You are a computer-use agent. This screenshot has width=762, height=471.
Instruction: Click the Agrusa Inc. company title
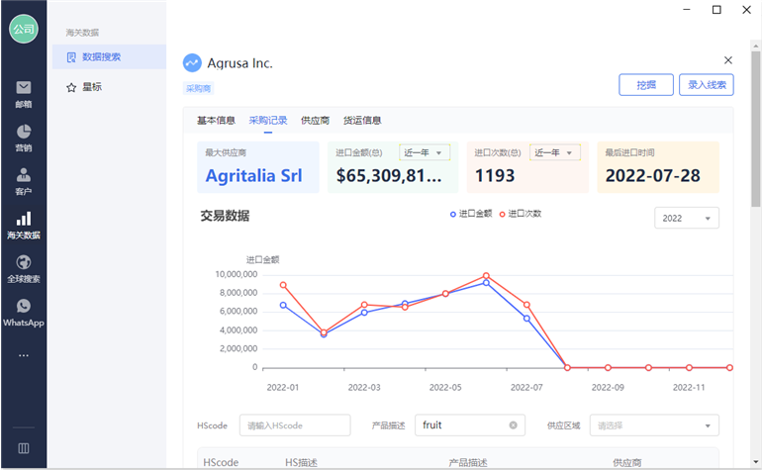[x=240, y=63]
